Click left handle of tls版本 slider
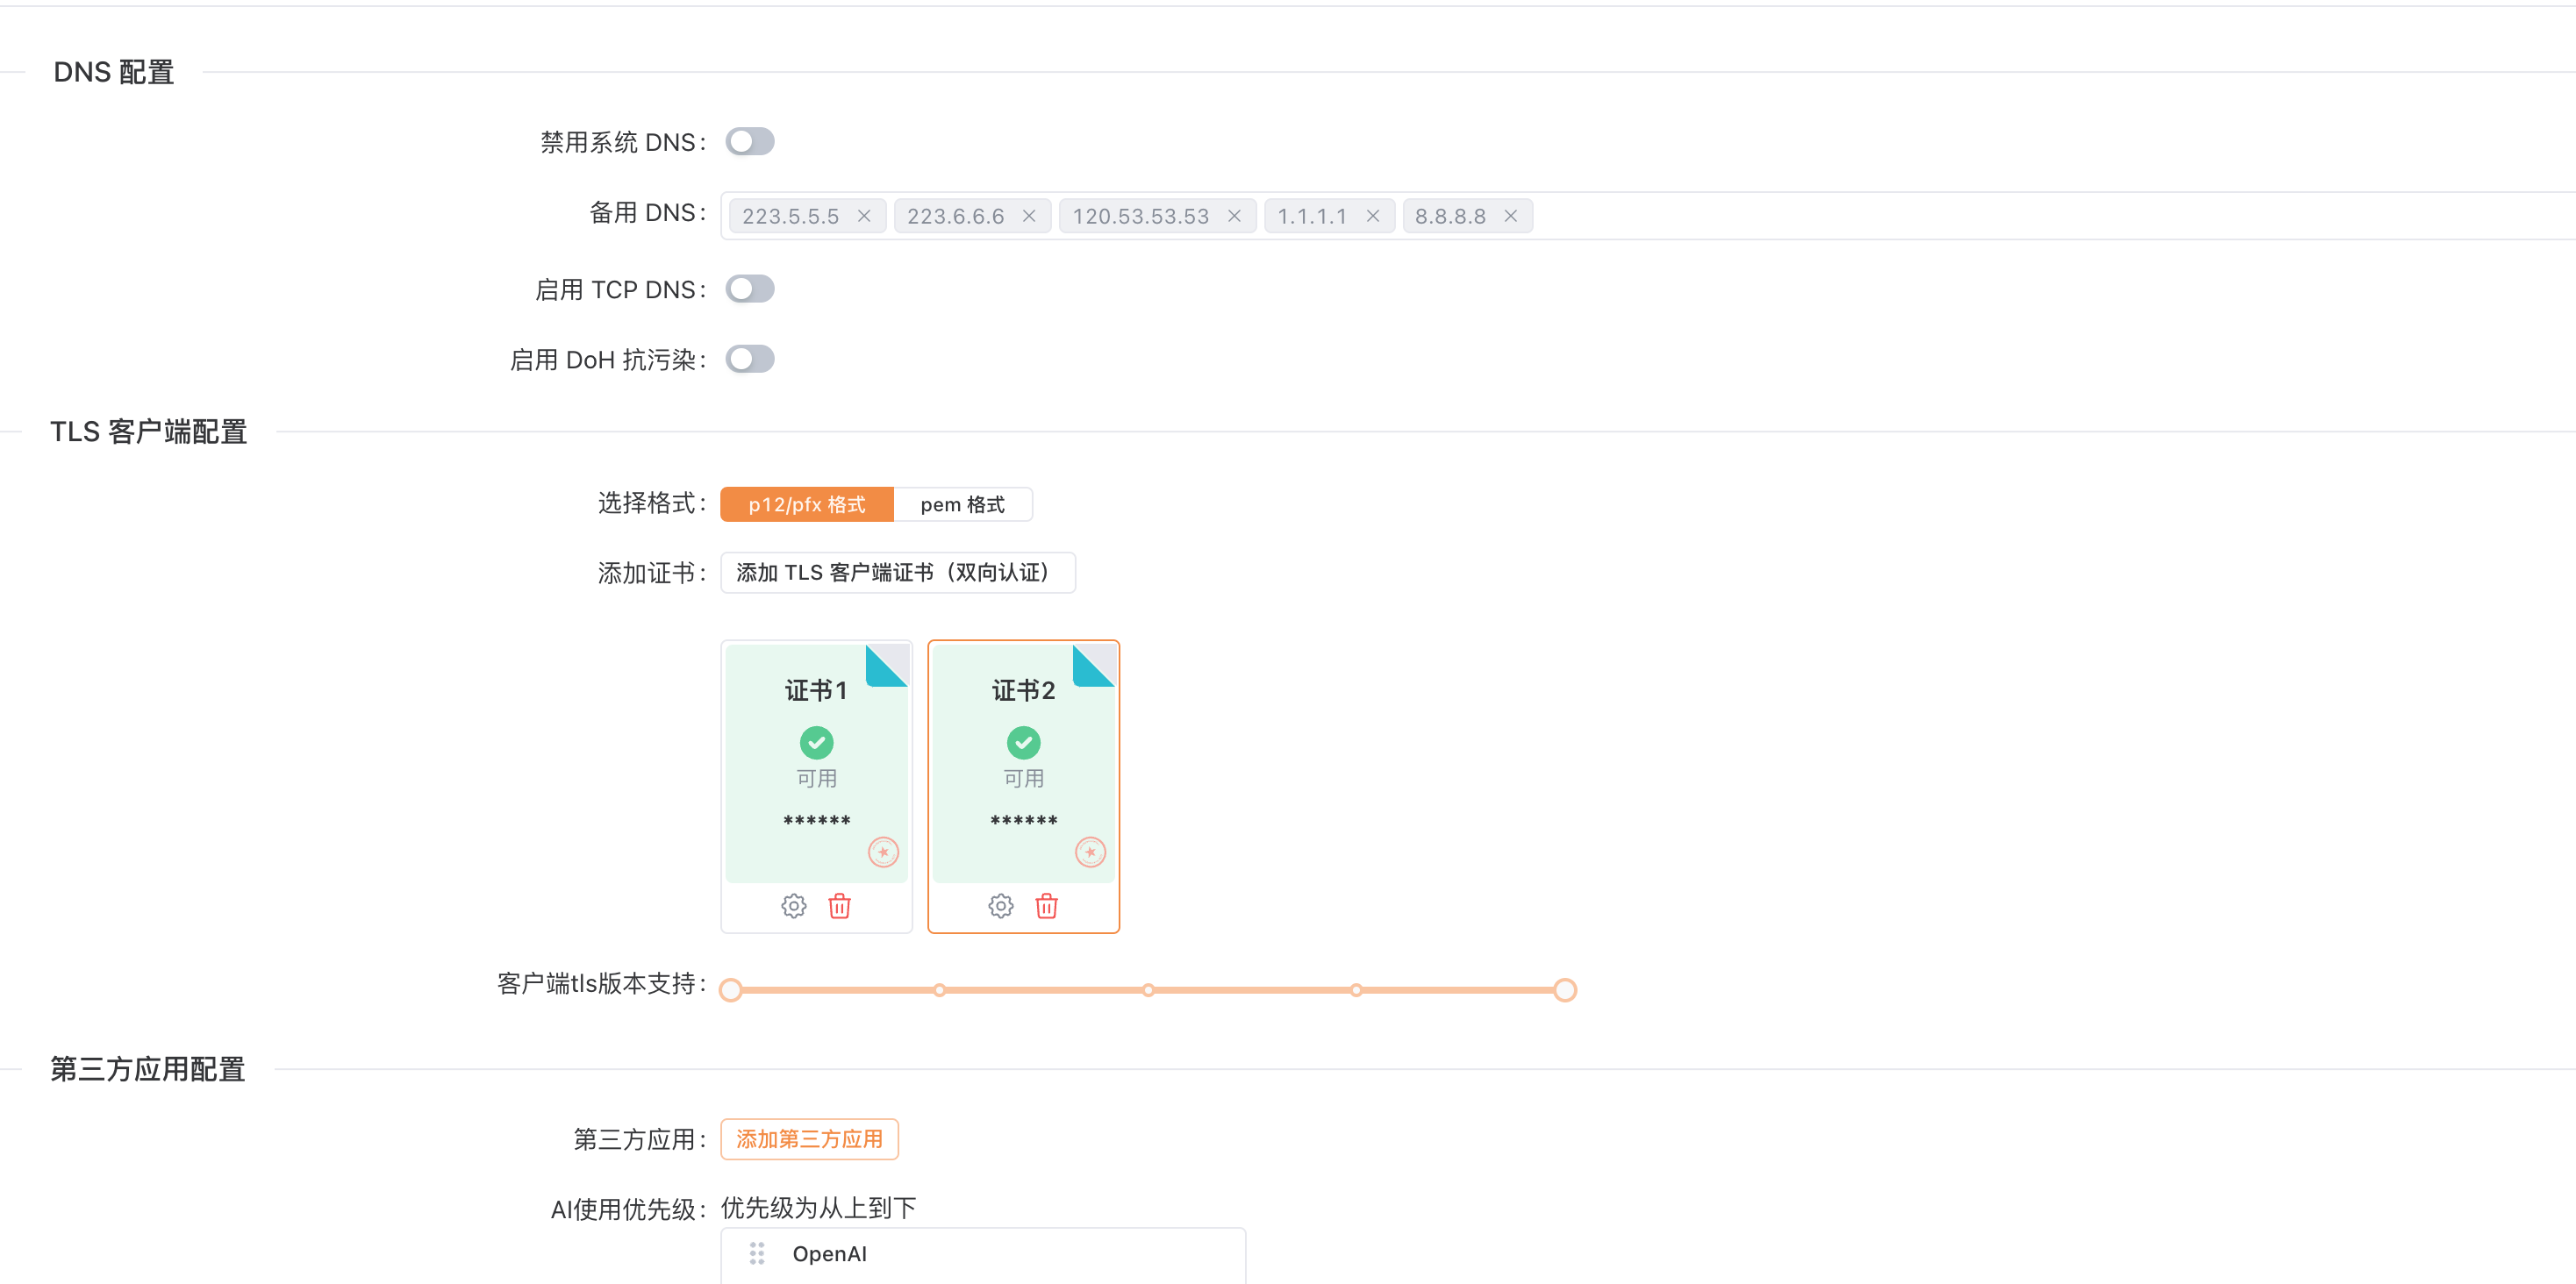2576x1284 pixels. pyautogui.click(x=731, y=990)
